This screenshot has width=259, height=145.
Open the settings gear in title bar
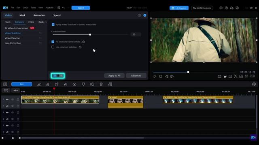click(x=221, y=8)
